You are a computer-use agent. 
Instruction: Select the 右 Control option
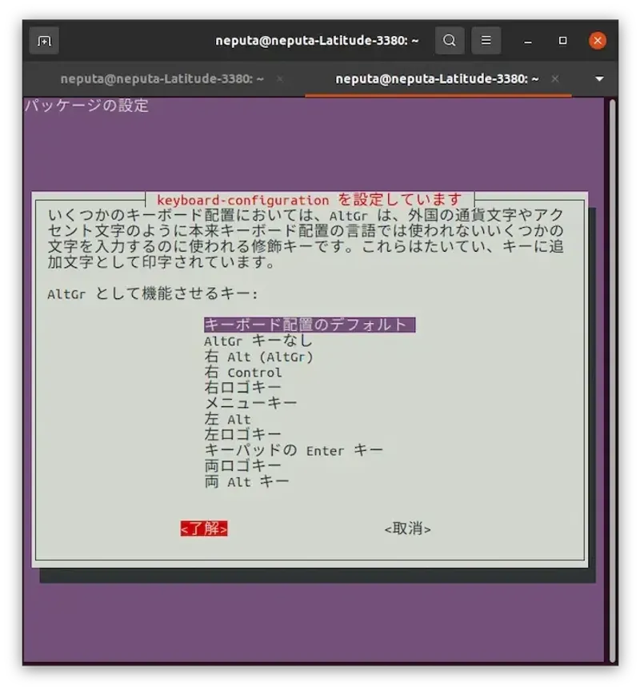point(248,372)
